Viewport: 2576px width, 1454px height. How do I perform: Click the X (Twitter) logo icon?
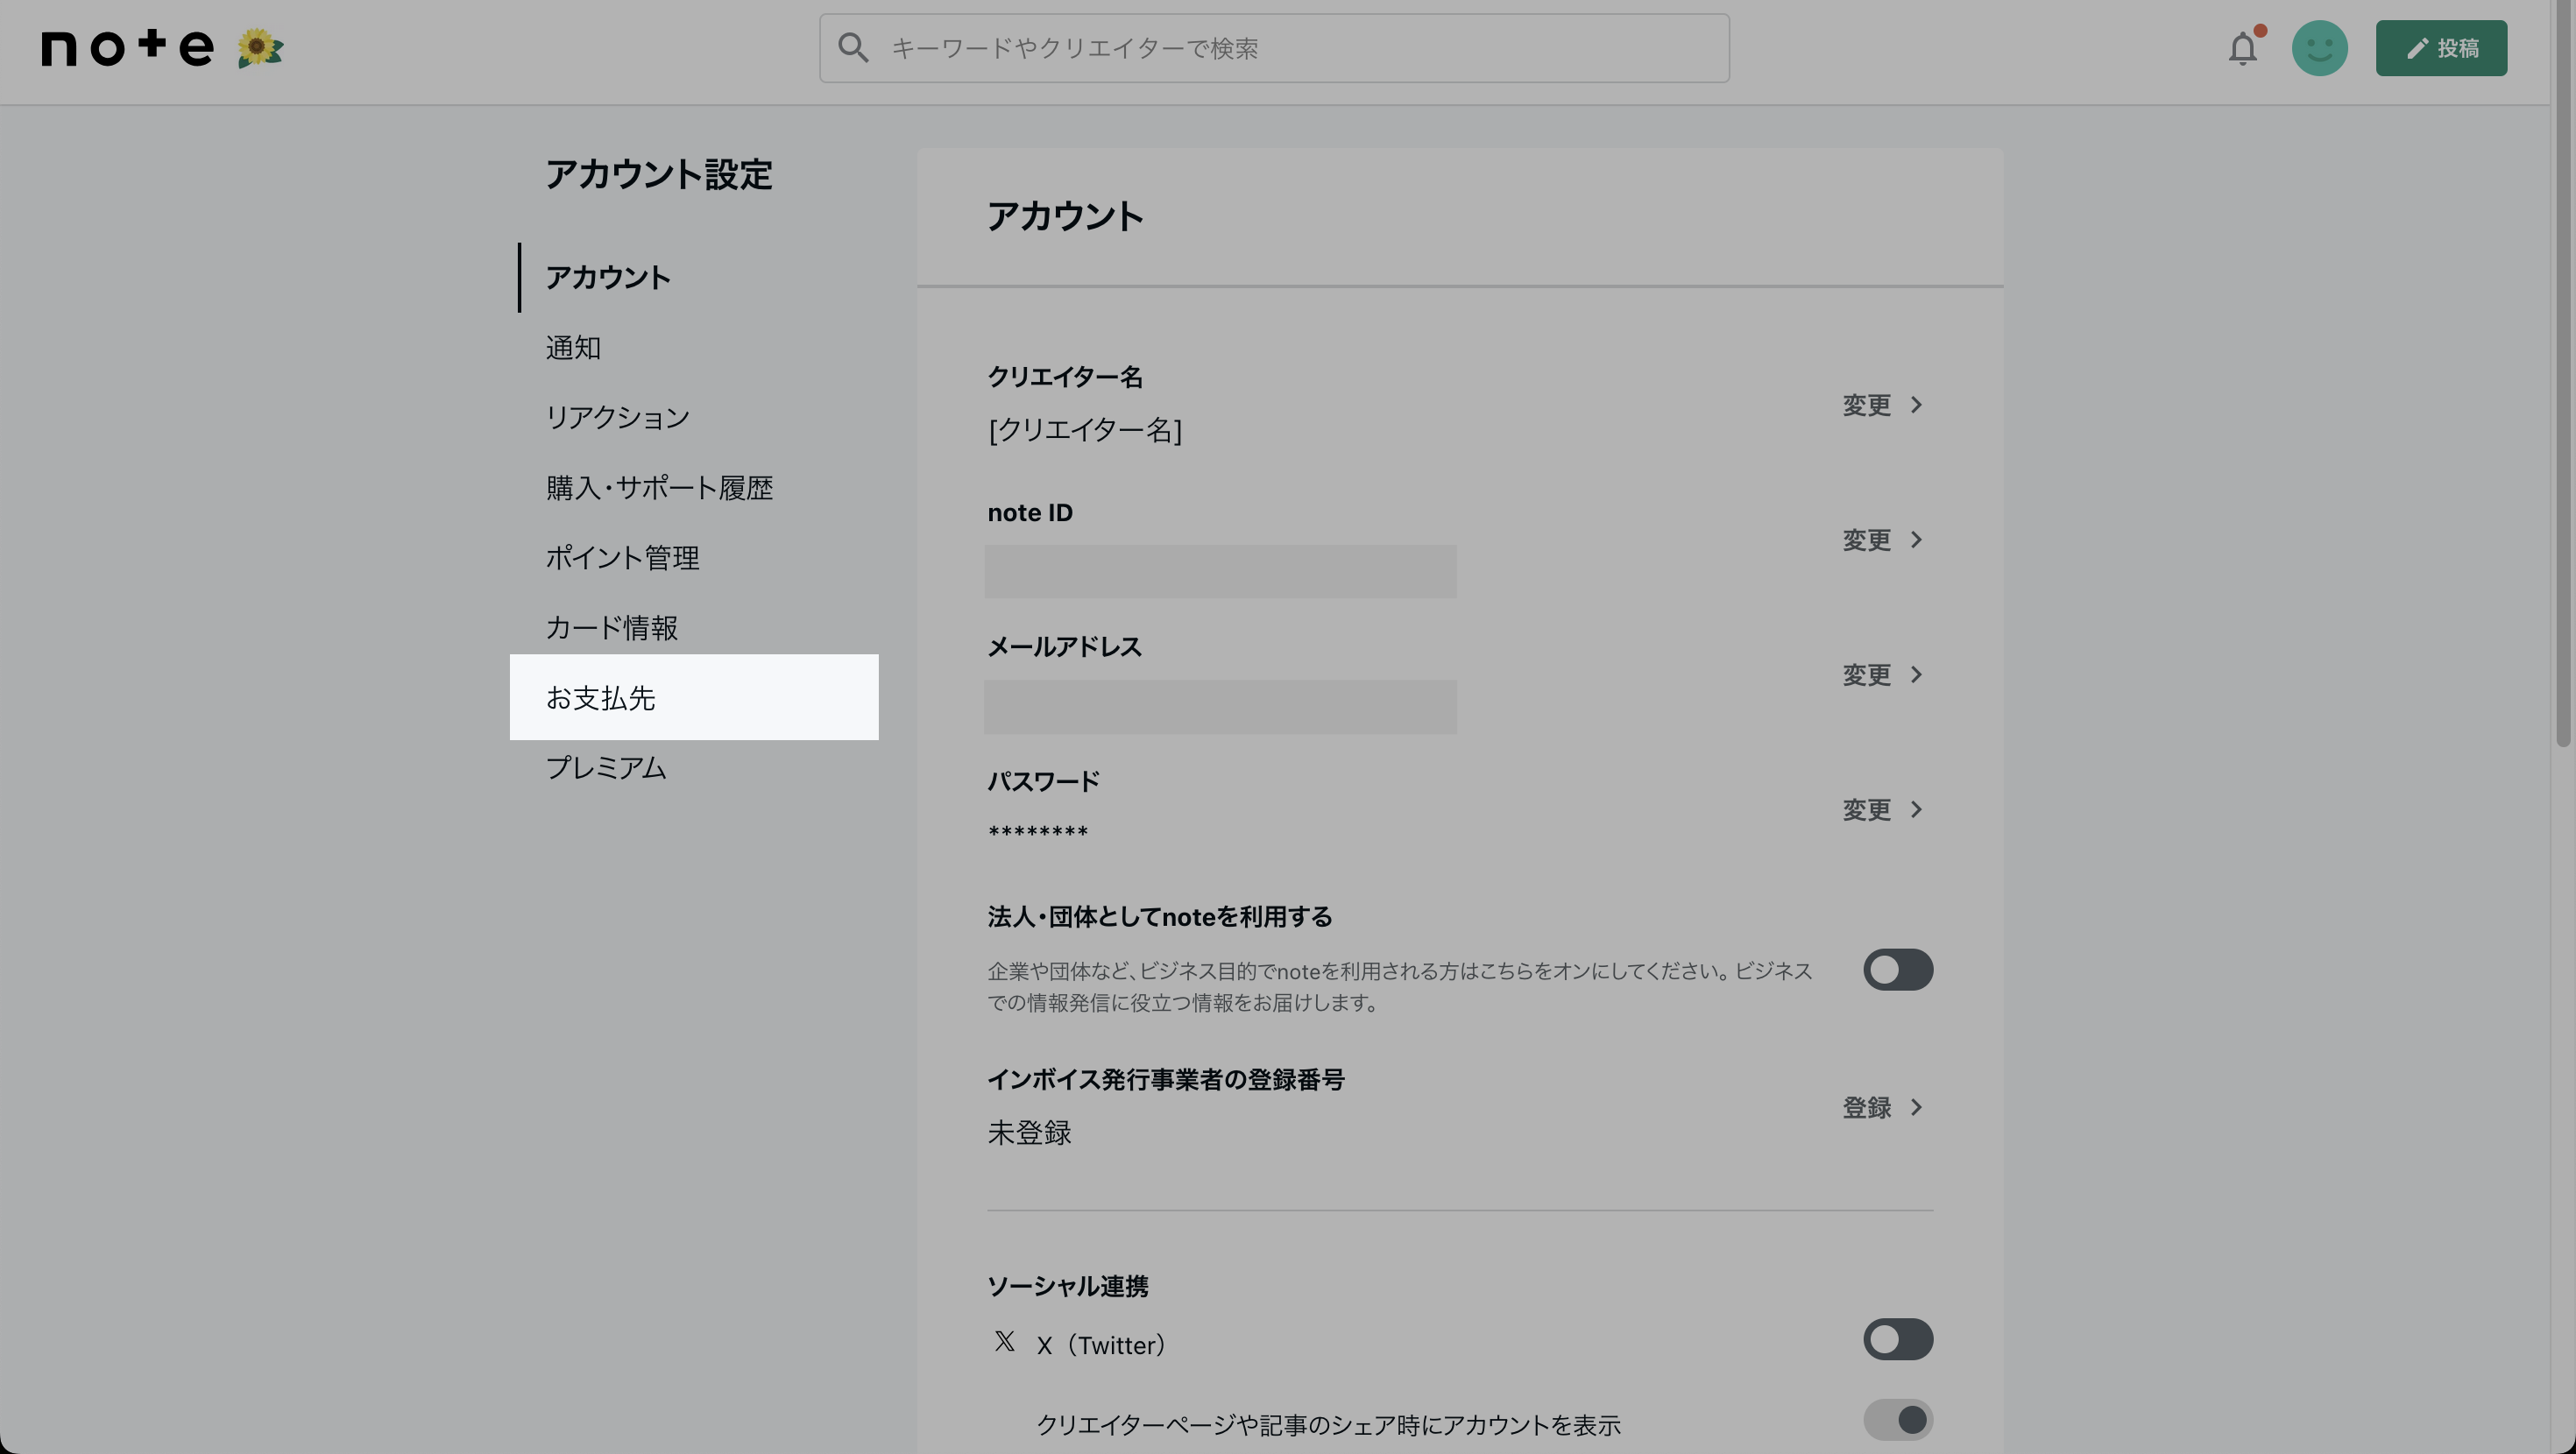(1004, 1342)
